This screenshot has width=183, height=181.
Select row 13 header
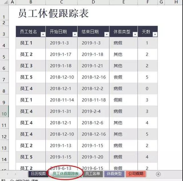click(x=4, y=145)
